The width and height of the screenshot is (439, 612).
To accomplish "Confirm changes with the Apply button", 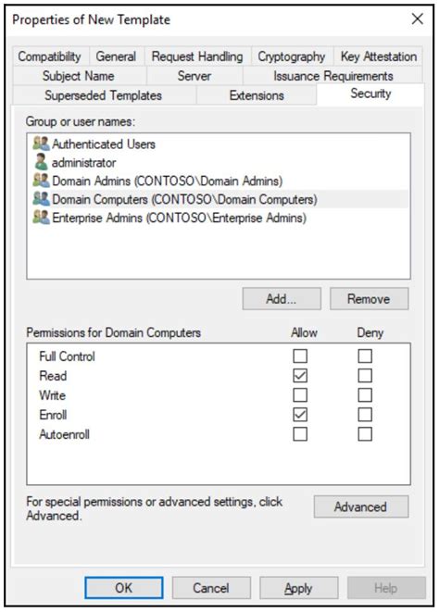I will [x=299, y=588].
